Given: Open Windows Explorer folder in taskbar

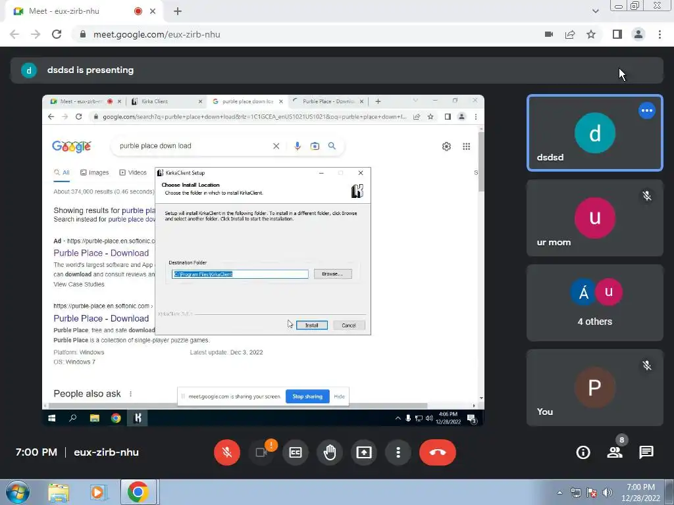Looking at the screenshot, I should tap(59, 493).
